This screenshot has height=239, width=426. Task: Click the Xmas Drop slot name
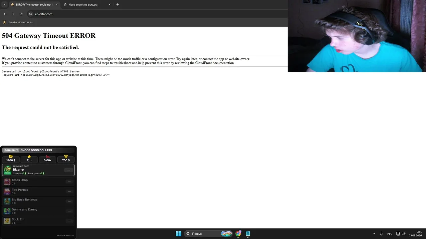(20, 180)
